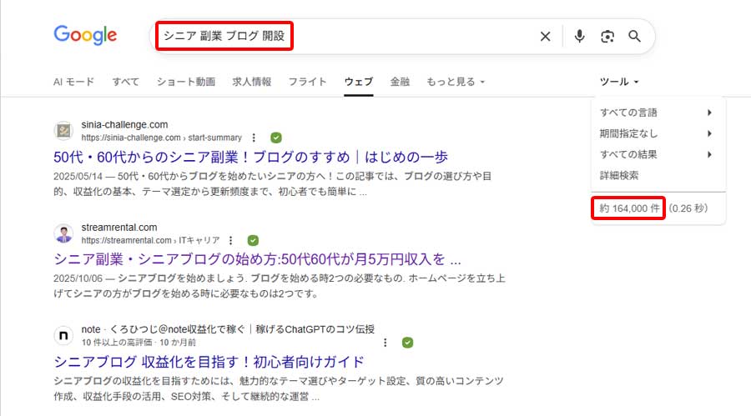Image resolution: width=751 pixels, height=416 pixels.
Task: Open ショート動画 tab
Action: tap(186, 82)
